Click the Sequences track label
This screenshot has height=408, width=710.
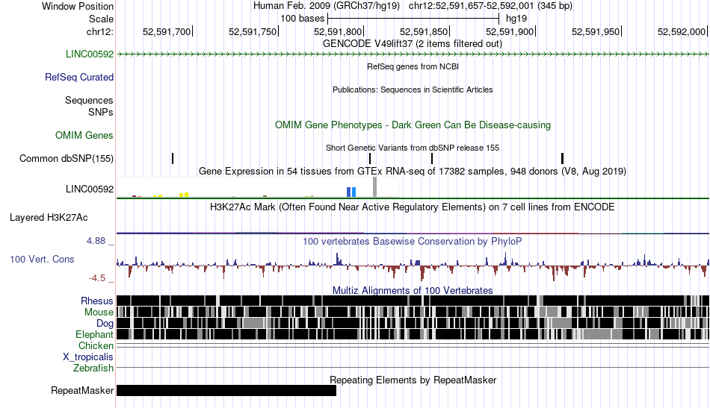(x=89, y=100)
